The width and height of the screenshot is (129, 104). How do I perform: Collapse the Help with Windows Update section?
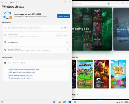coord(67,63)
